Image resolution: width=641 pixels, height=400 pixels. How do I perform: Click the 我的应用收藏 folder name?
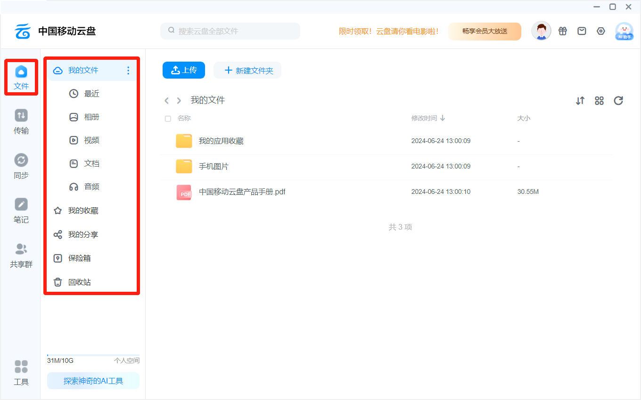point(221,141)
